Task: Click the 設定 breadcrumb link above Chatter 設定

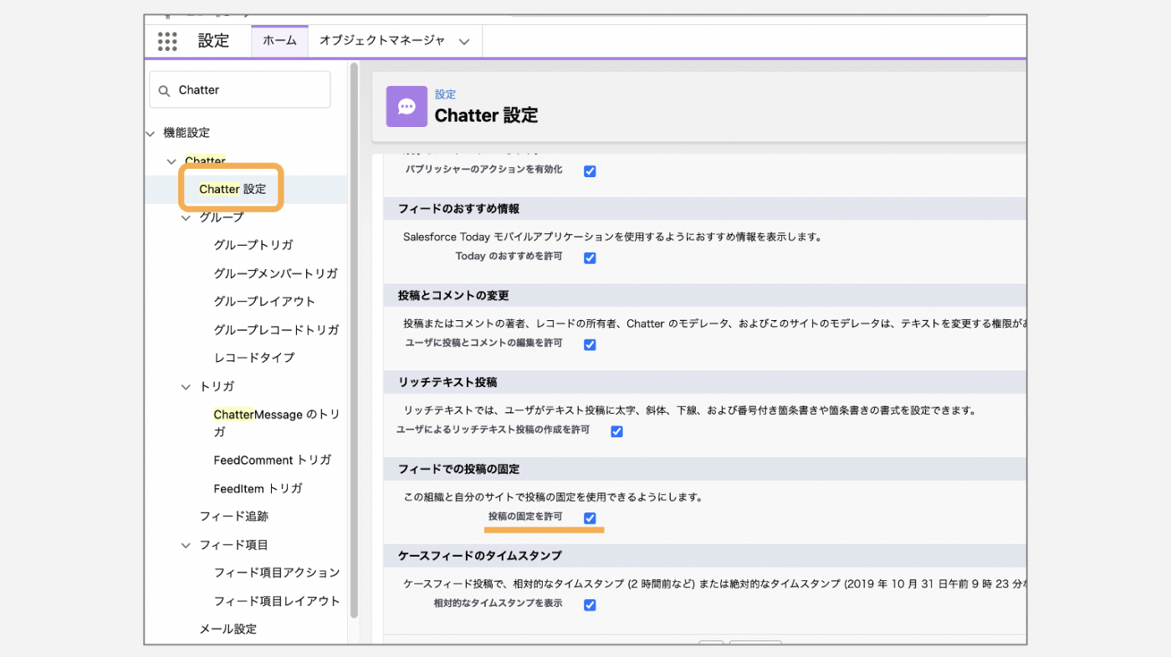Action: 445,94
